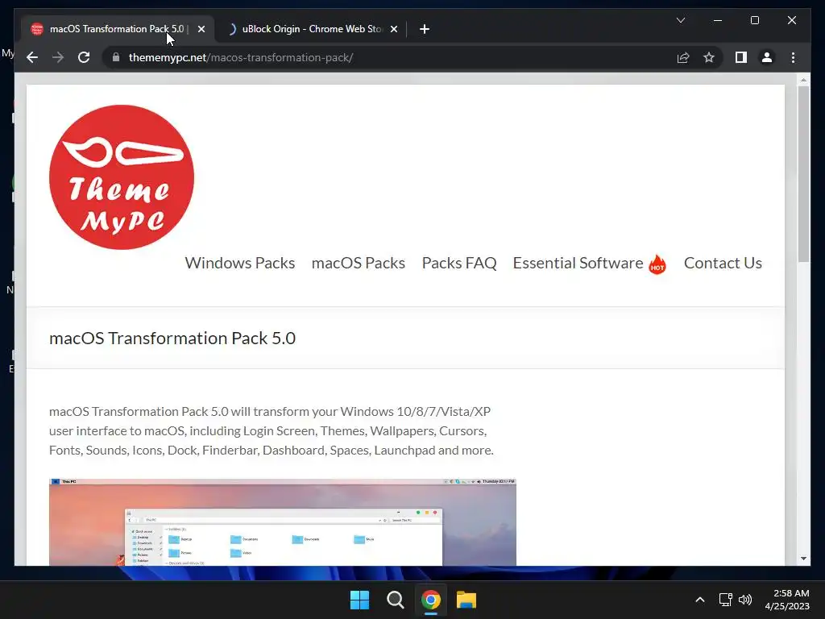This screenshot has height=619, width=825.
Task: Click the page vertical scrollbar thumb
Action: [x=803, y=174]
